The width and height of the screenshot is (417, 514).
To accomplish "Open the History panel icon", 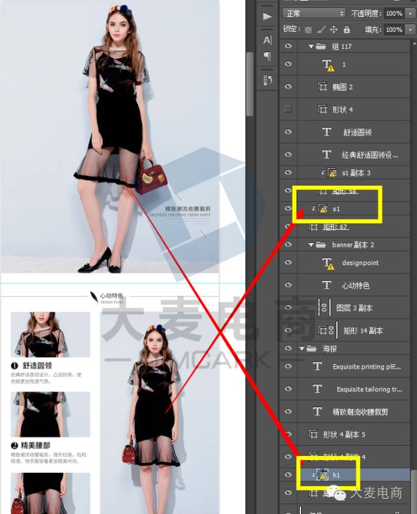I will pyautogui.click(x=267, y=80).
